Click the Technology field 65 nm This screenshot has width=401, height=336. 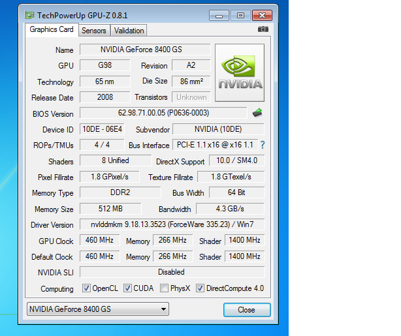click(105, 82)
